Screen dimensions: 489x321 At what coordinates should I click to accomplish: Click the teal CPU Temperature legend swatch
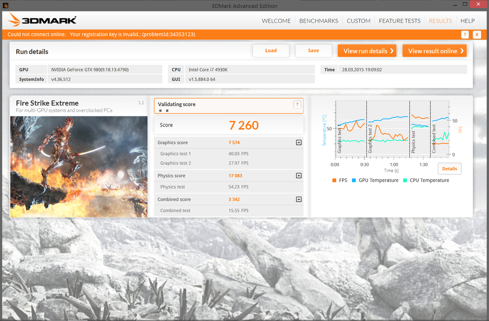click(x=405, y=180)
